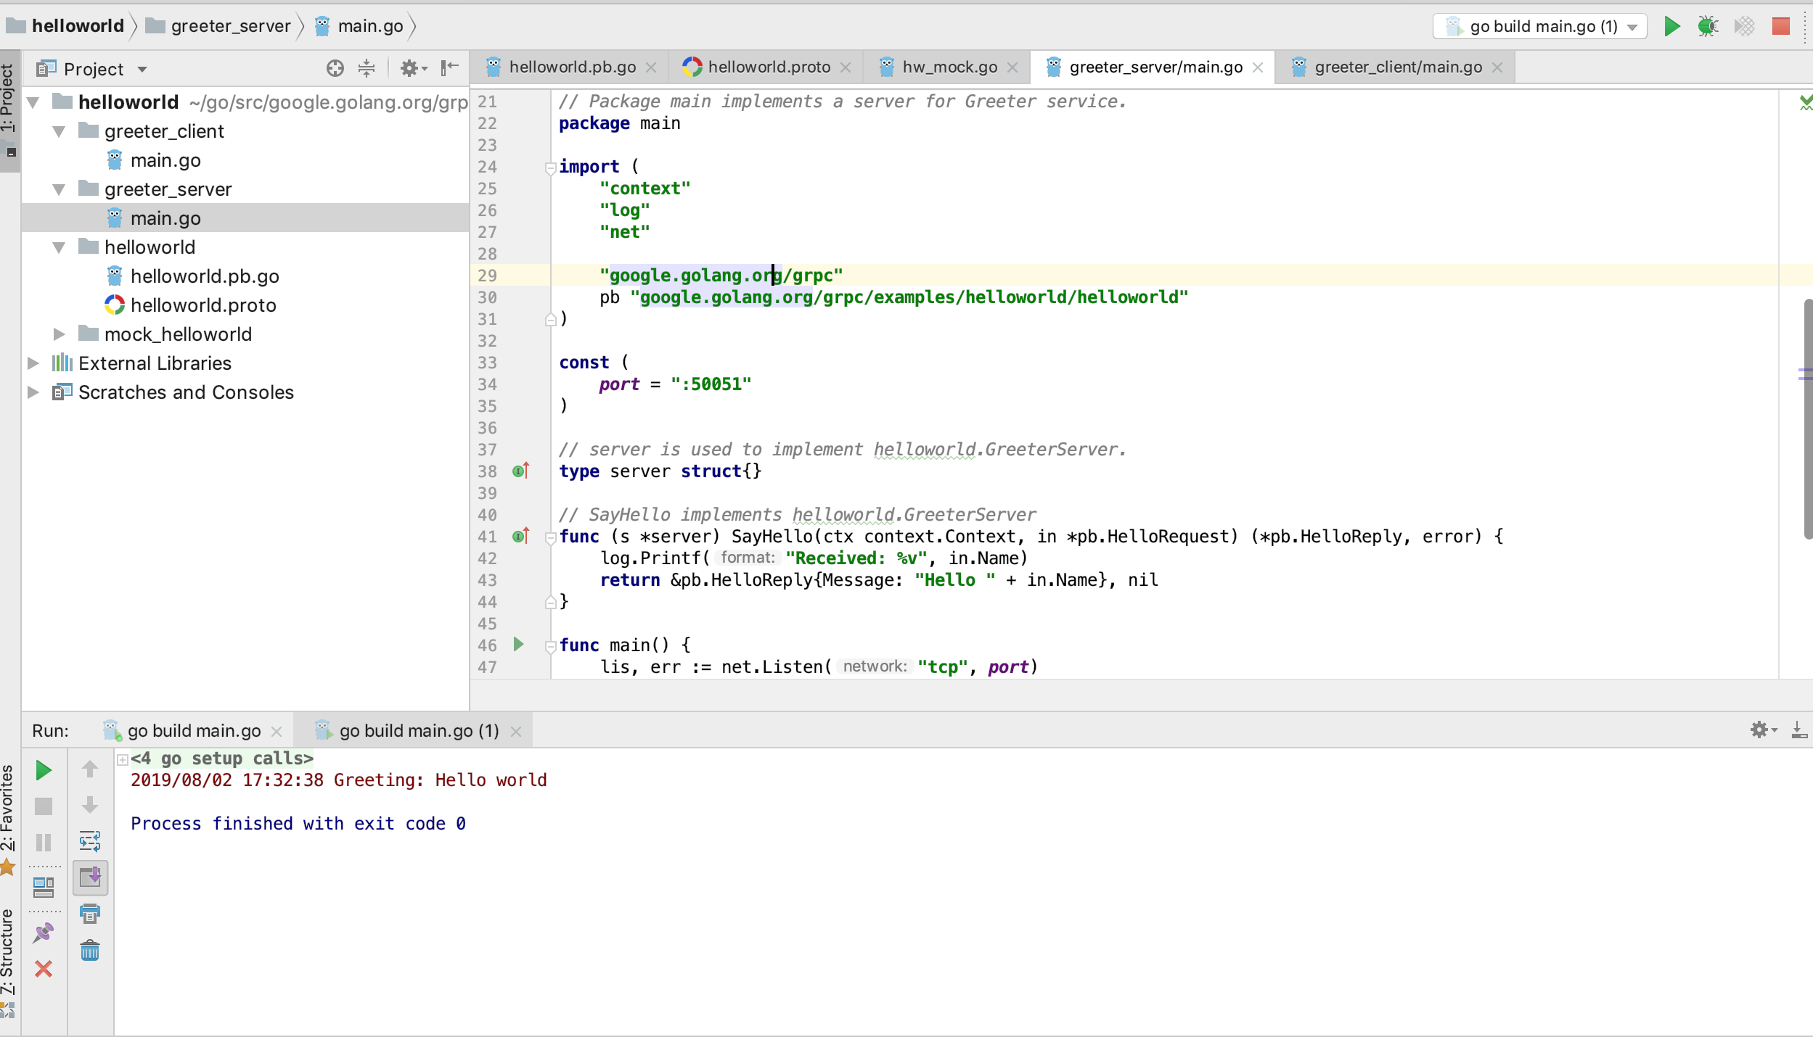Click the Pin Tab icon in Run panel

pos(44,932)
